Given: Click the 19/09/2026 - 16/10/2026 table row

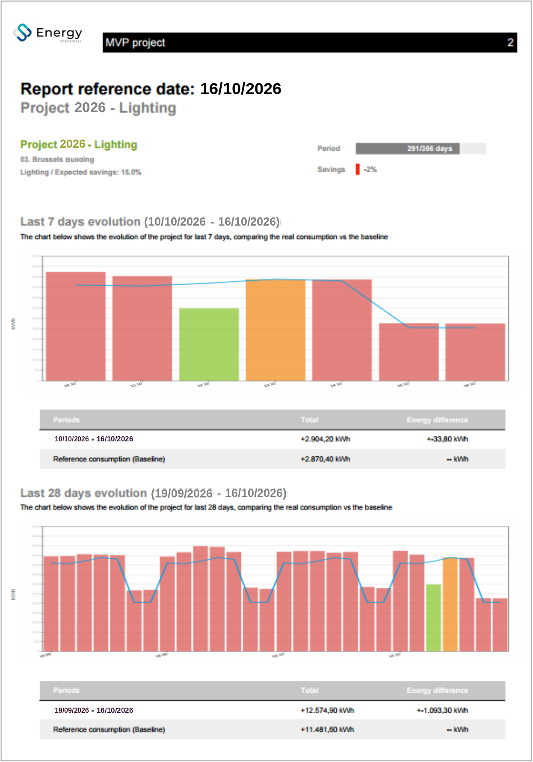Looking at the screenshot, I should pos(272,710).
